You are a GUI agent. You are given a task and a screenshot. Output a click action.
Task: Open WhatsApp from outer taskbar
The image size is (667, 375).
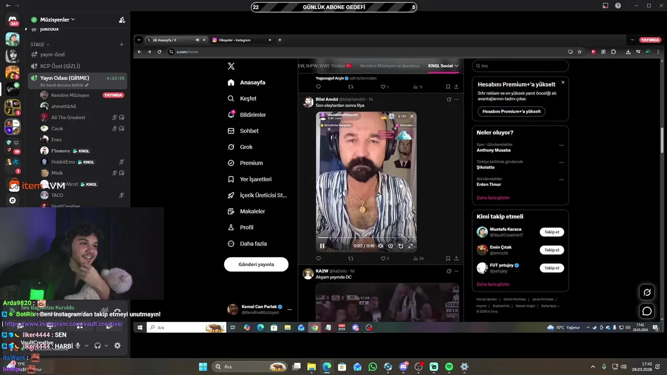pos(373,367)
